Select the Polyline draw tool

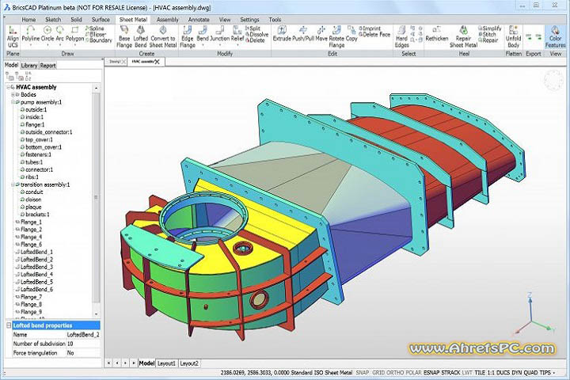(31, 34)
